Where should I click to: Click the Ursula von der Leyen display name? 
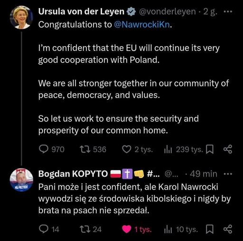[81, 11]
